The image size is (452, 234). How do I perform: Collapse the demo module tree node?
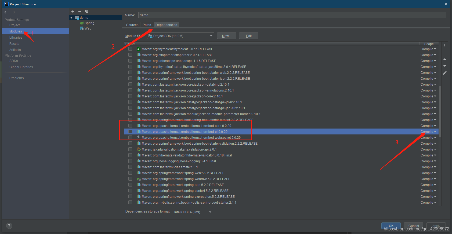71,18
